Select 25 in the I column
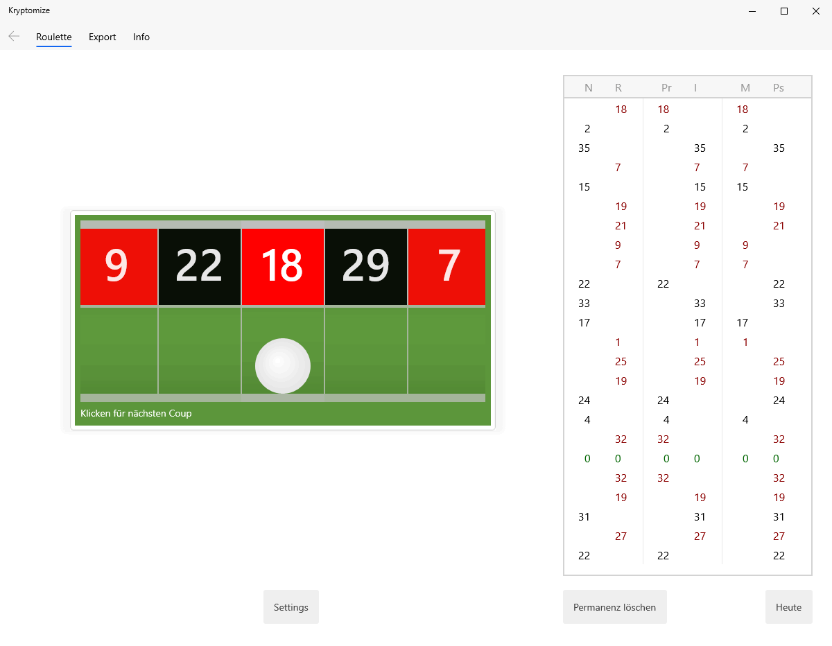This screenshot has width=832, height=646. coord(700,362)
